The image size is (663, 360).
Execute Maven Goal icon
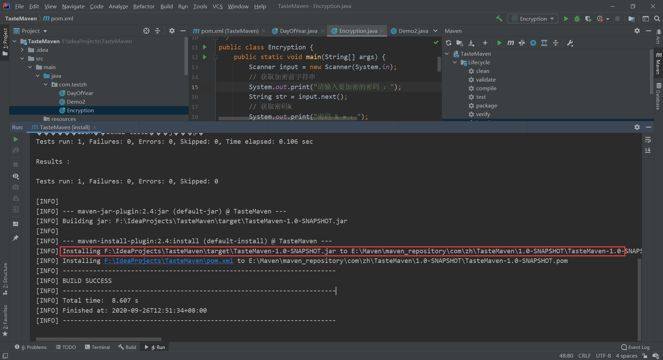coord(511,43)
